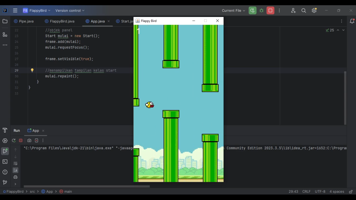
Task: Open the Version control dropdown
Action: click(x=70, y=11)
